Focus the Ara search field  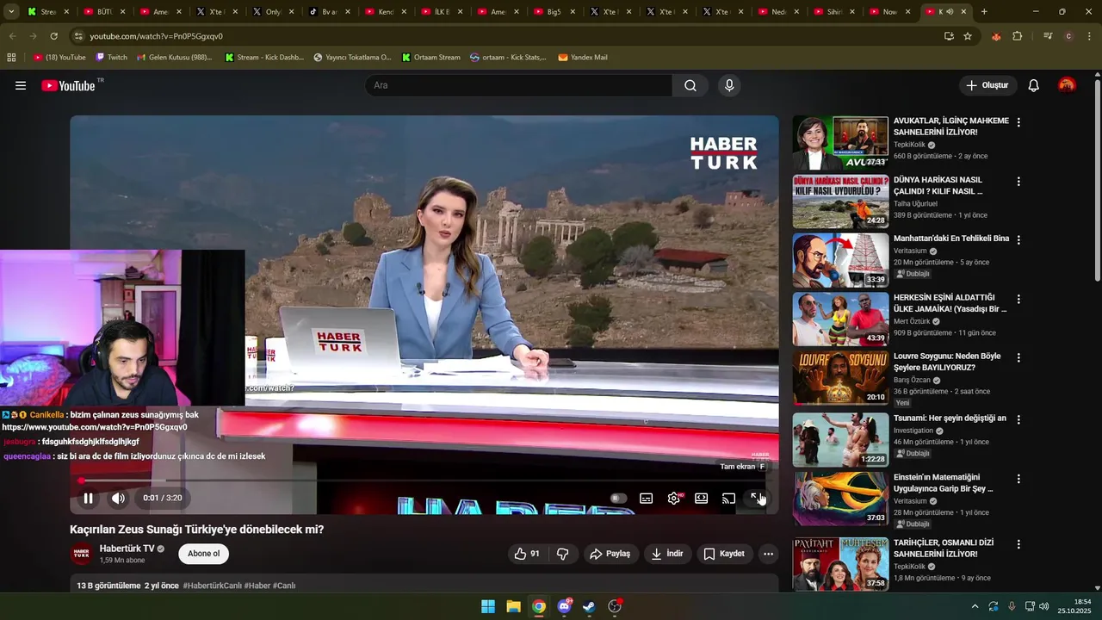pyautogui.click(x=518, y=85)
